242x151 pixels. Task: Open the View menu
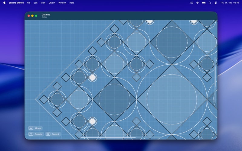43,3
